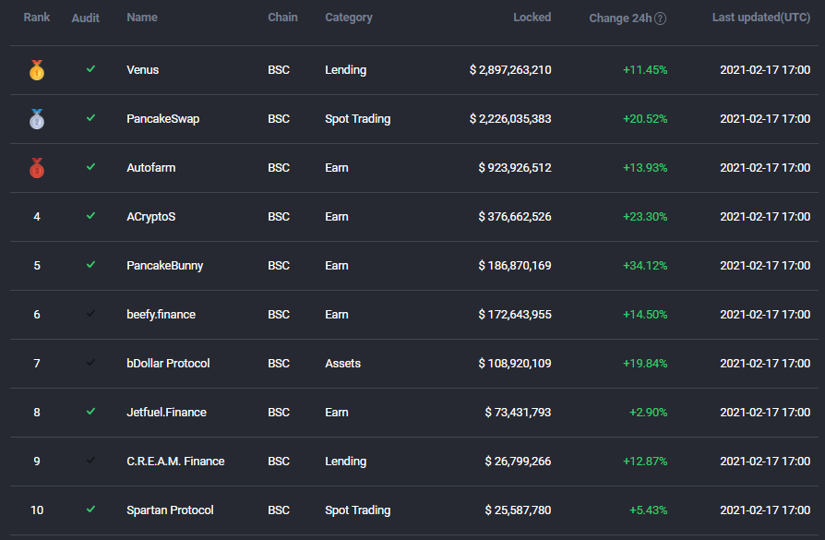Click the green audit checkmark for Jetfuel.Finance

click(91, 412)
